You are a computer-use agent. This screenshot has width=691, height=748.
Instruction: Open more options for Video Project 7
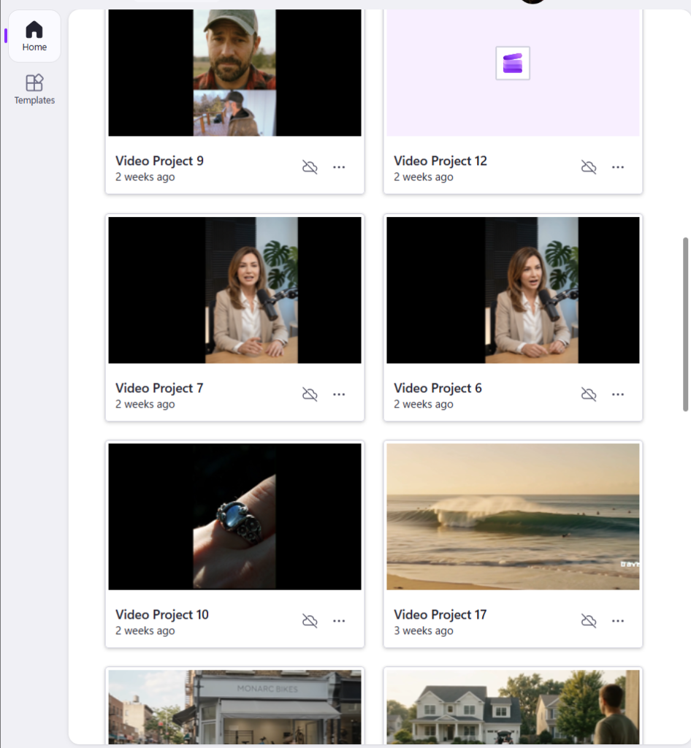click(x=339, y=394)
